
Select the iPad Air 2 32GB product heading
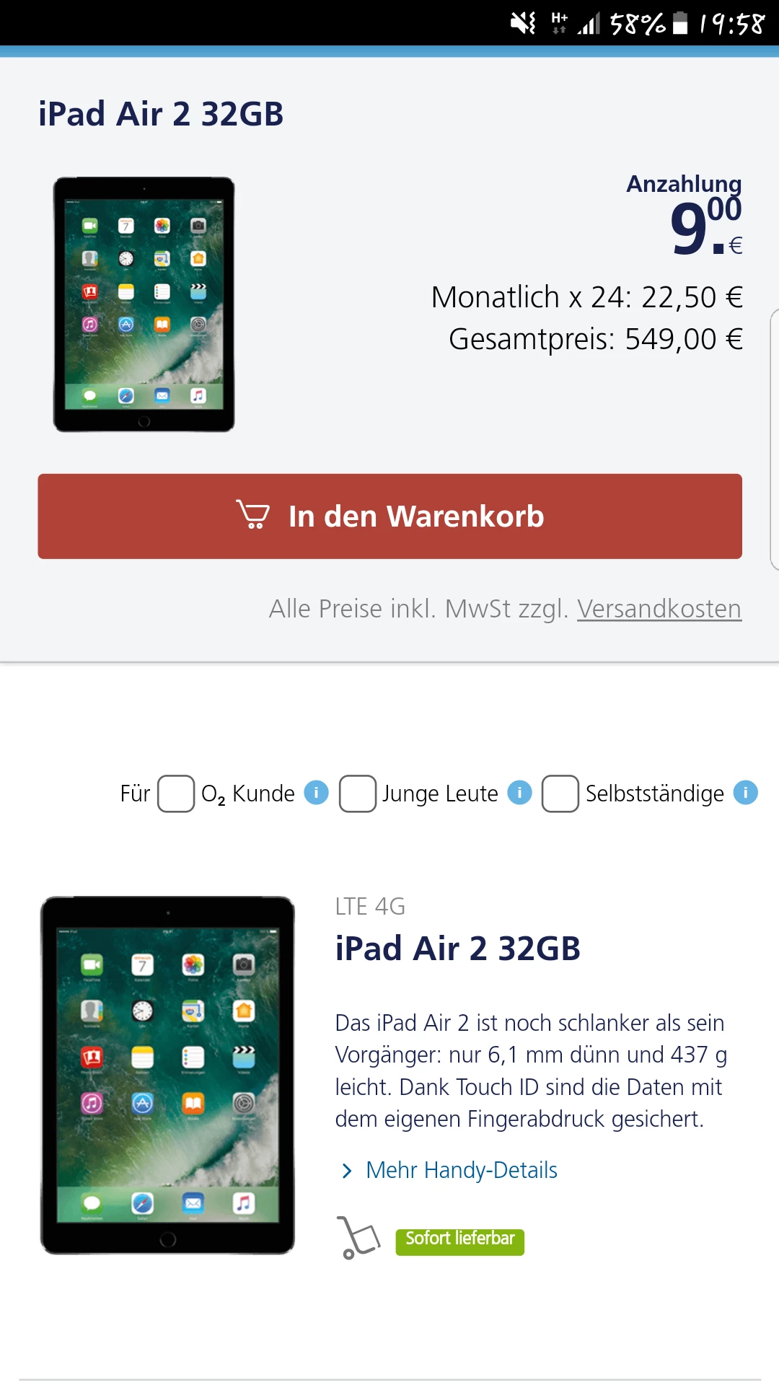(458, 949)
